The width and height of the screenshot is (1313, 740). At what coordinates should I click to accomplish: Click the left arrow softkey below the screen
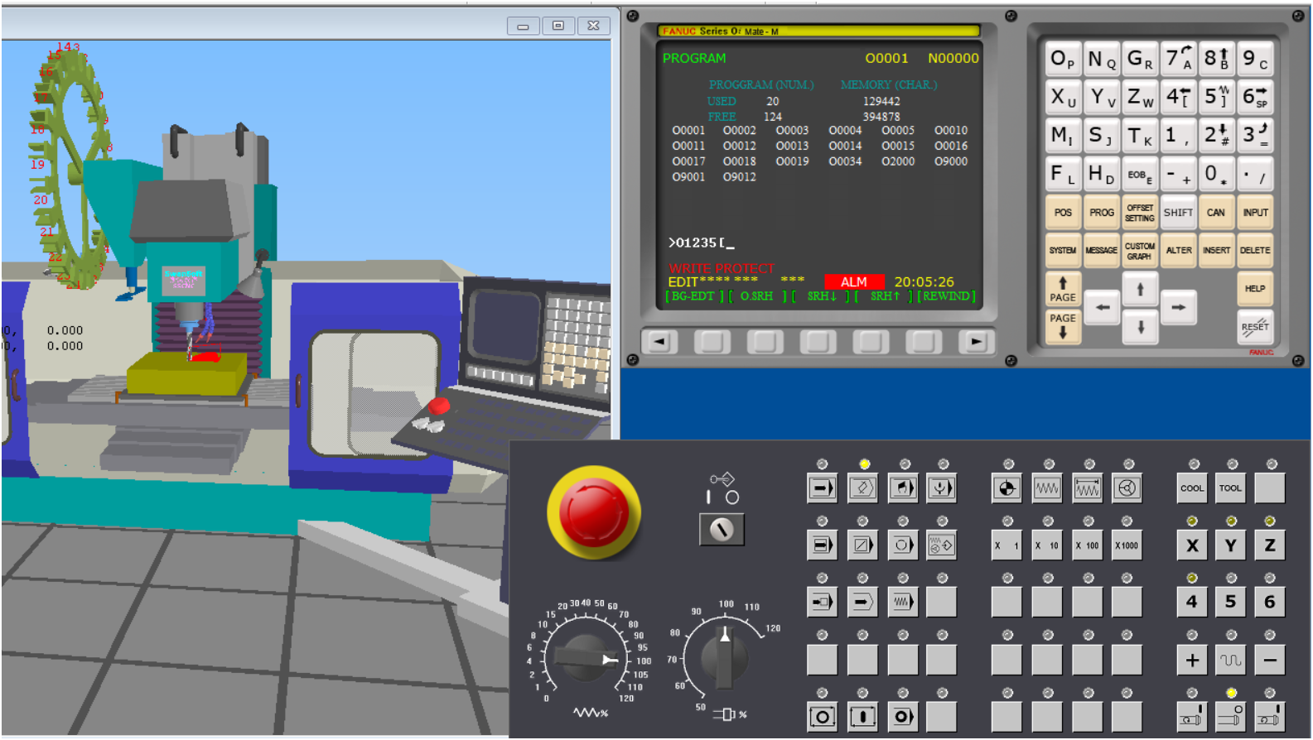659,341
